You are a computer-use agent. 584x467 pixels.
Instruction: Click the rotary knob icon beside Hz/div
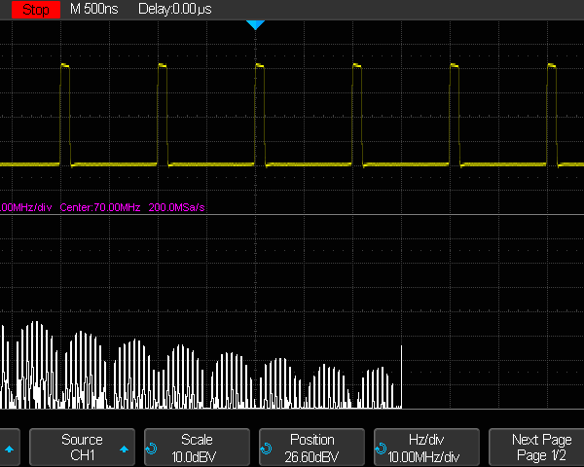pos(379,449)
